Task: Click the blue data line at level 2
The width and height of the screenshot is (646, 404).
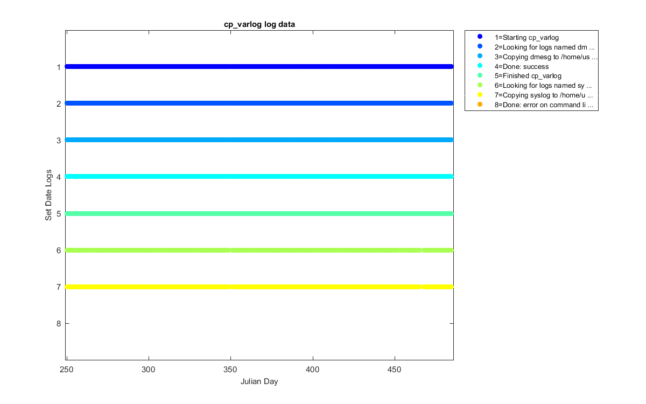Action: click(259, 103)
